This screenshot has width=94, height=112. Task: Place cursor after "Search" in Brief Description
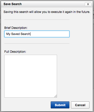(30, 34)
